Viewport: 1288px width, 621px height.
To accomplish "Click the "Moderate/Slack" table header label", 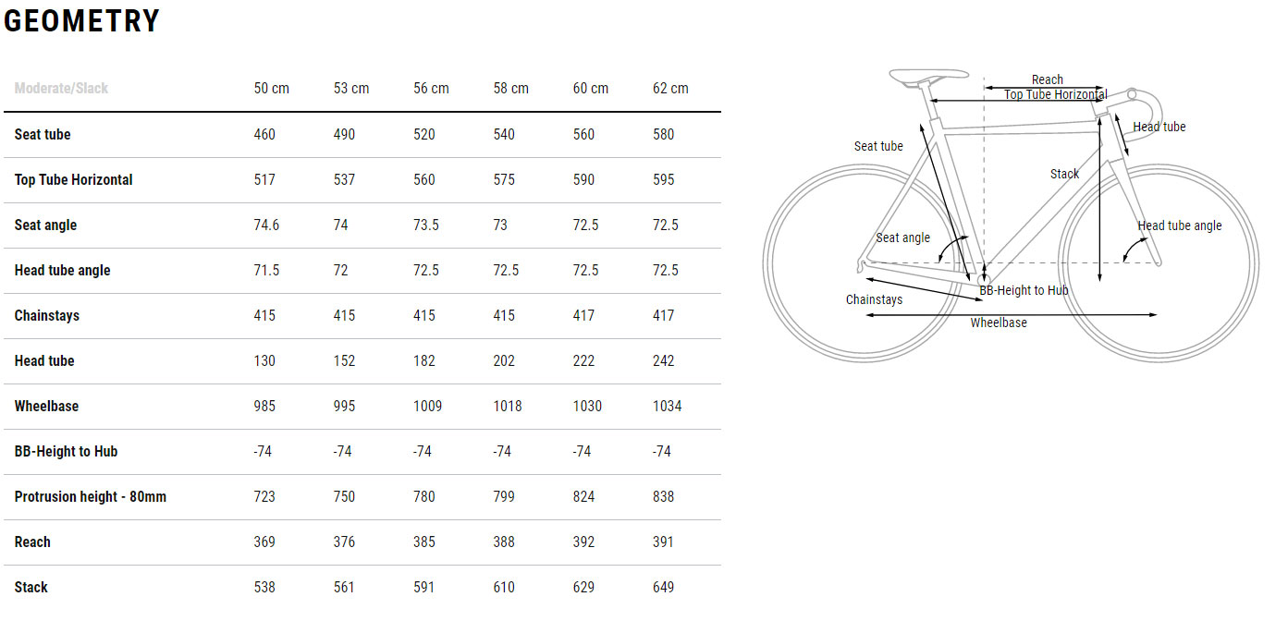I will click(x=61, y=89).
